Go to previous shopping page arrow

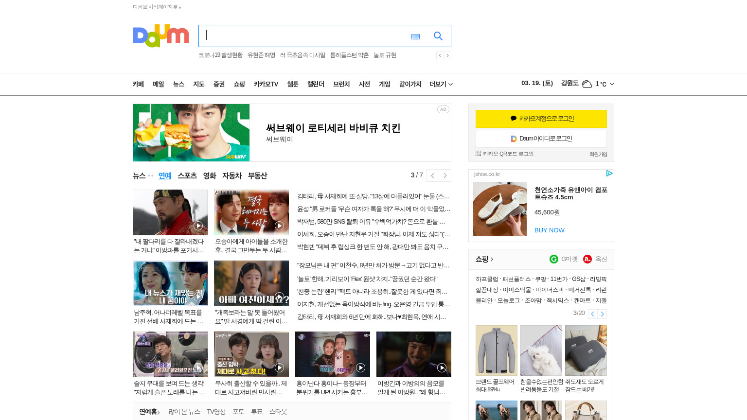pyautogui.click(x=592, y=314)
